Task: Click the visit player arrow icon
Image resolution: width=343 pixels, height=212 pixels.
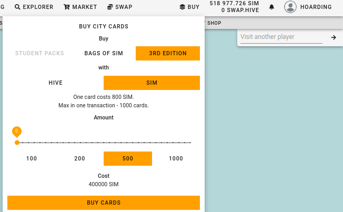Action: (334, 37)
